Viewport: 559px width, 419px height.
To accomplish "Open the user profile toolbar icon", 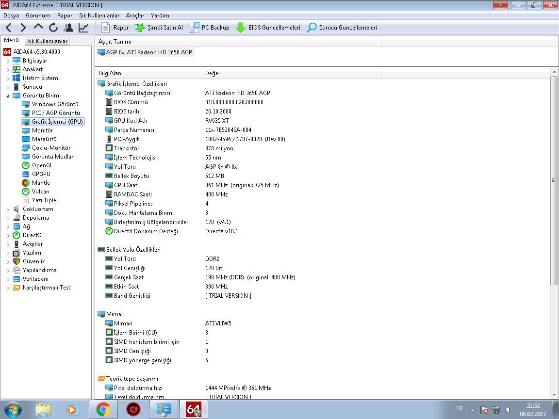I will click(68, 28).
